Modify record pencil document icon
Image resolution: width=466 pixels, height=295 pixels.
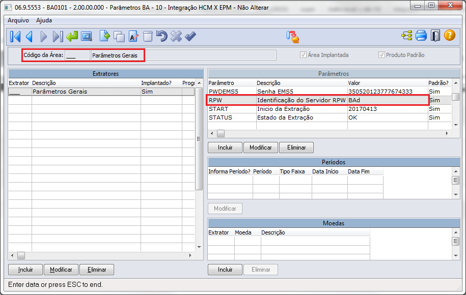(x=133, y=37)
